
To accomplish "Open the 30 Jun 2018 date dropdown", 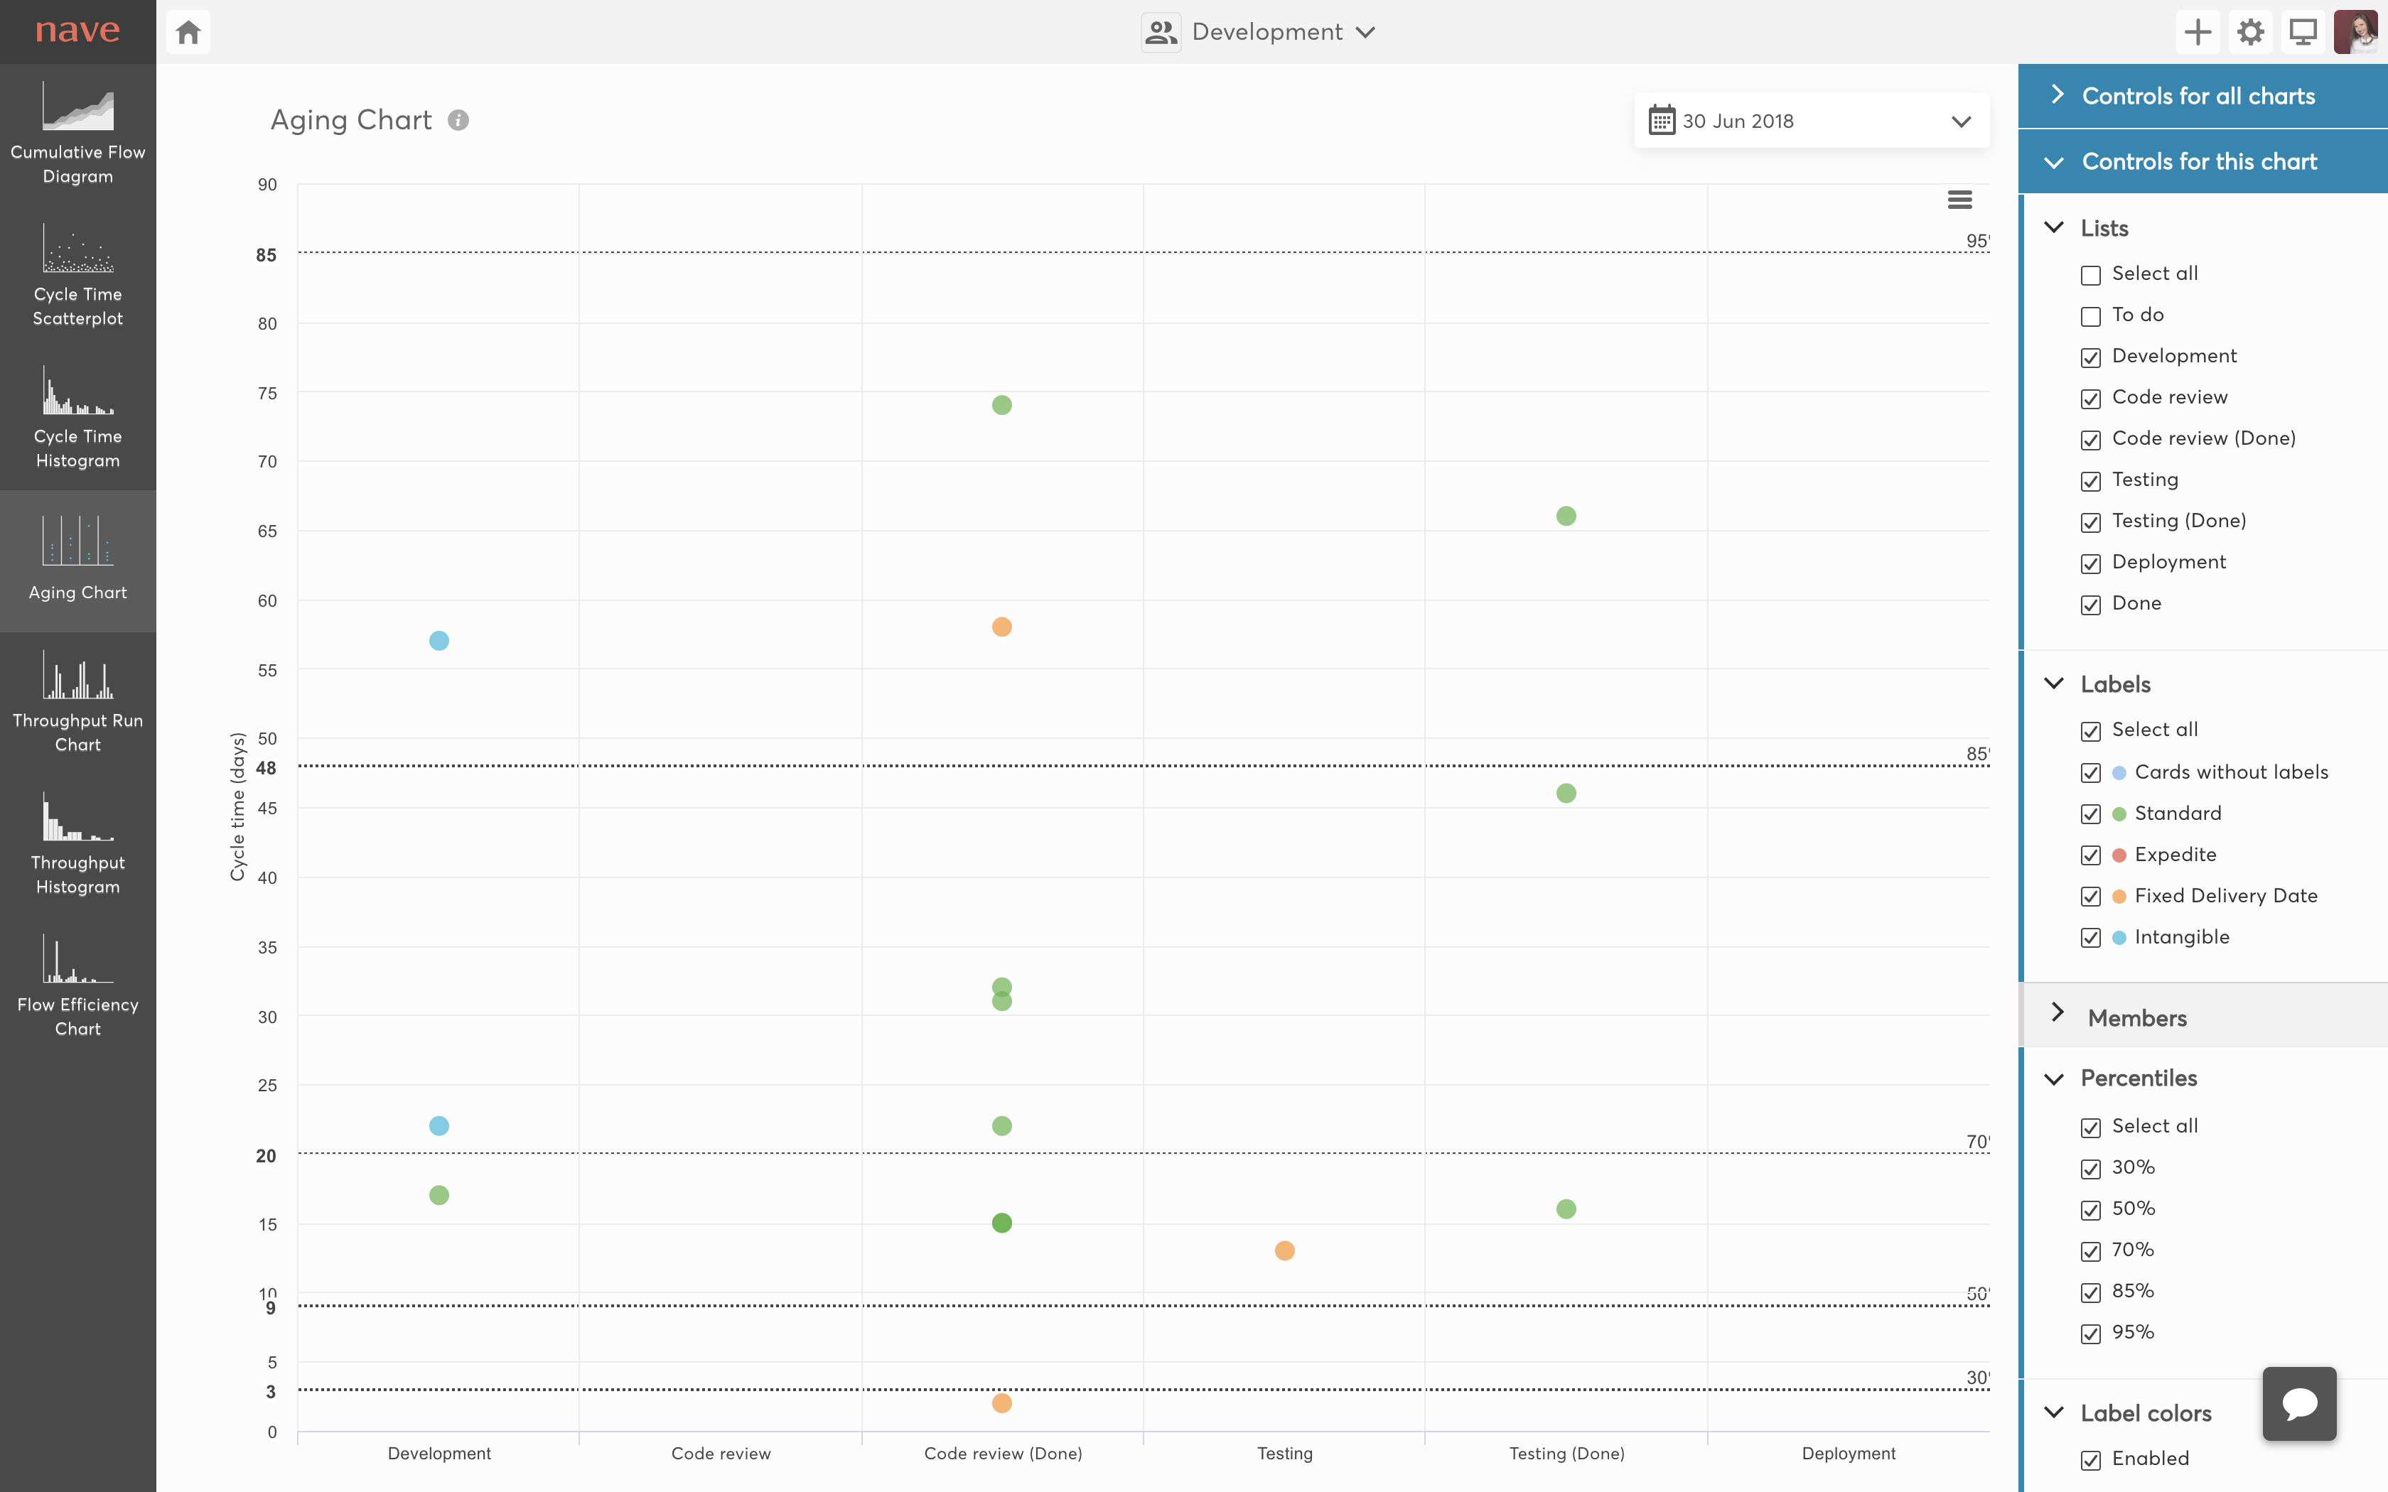I will click(1812, 120).
